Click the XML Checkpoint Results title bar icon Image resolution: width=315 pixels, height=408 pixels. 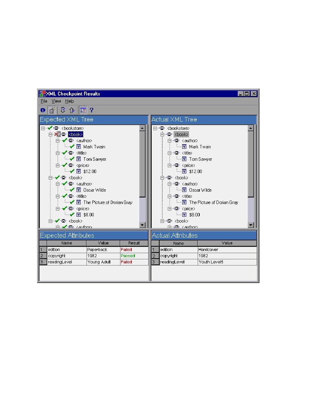coord(42,93)
